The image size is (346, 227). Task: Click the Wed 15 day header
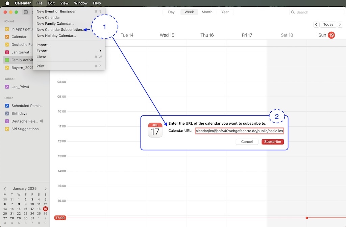[167, 35]
